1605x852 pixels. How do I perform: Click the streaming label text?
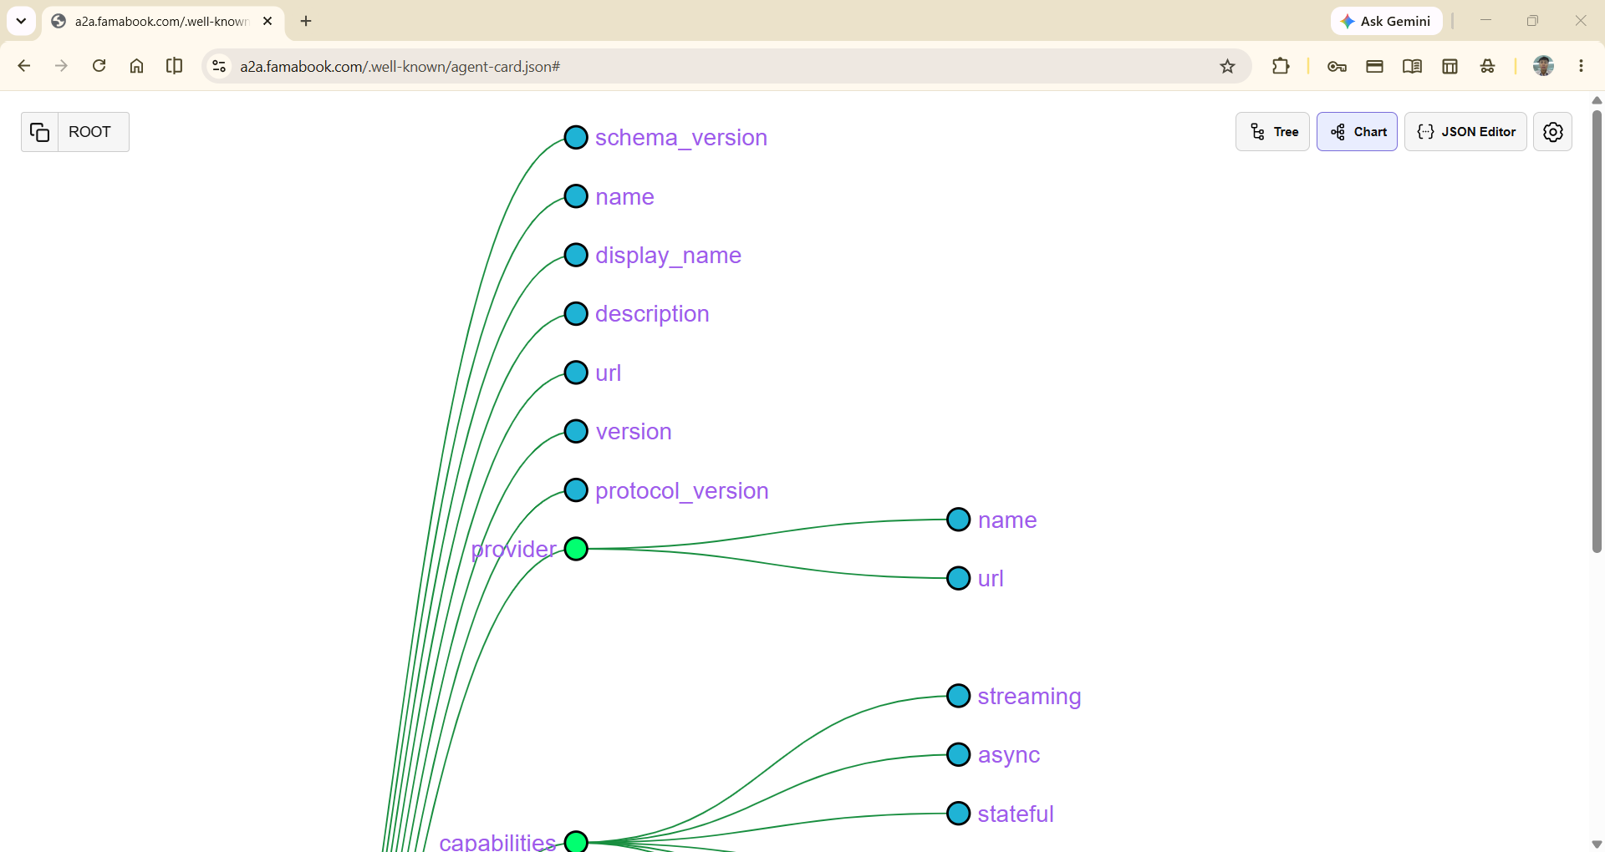(1029, 697)
